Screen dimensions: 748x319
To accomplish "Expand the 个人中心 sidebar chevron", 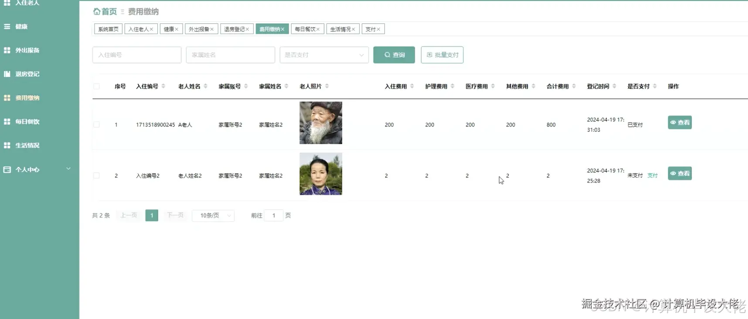I will 68,169.
